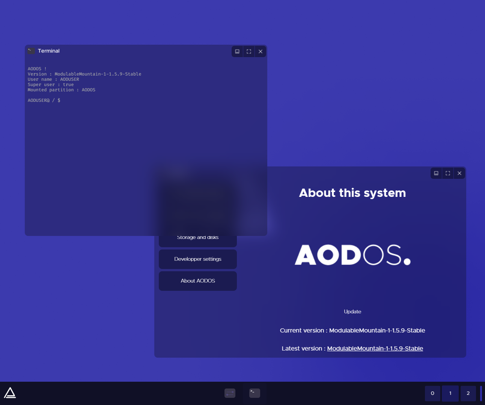The height and width of the screenshot is (405, 485).
Task: Click the Update button
Action: click(x=352, y=312)
